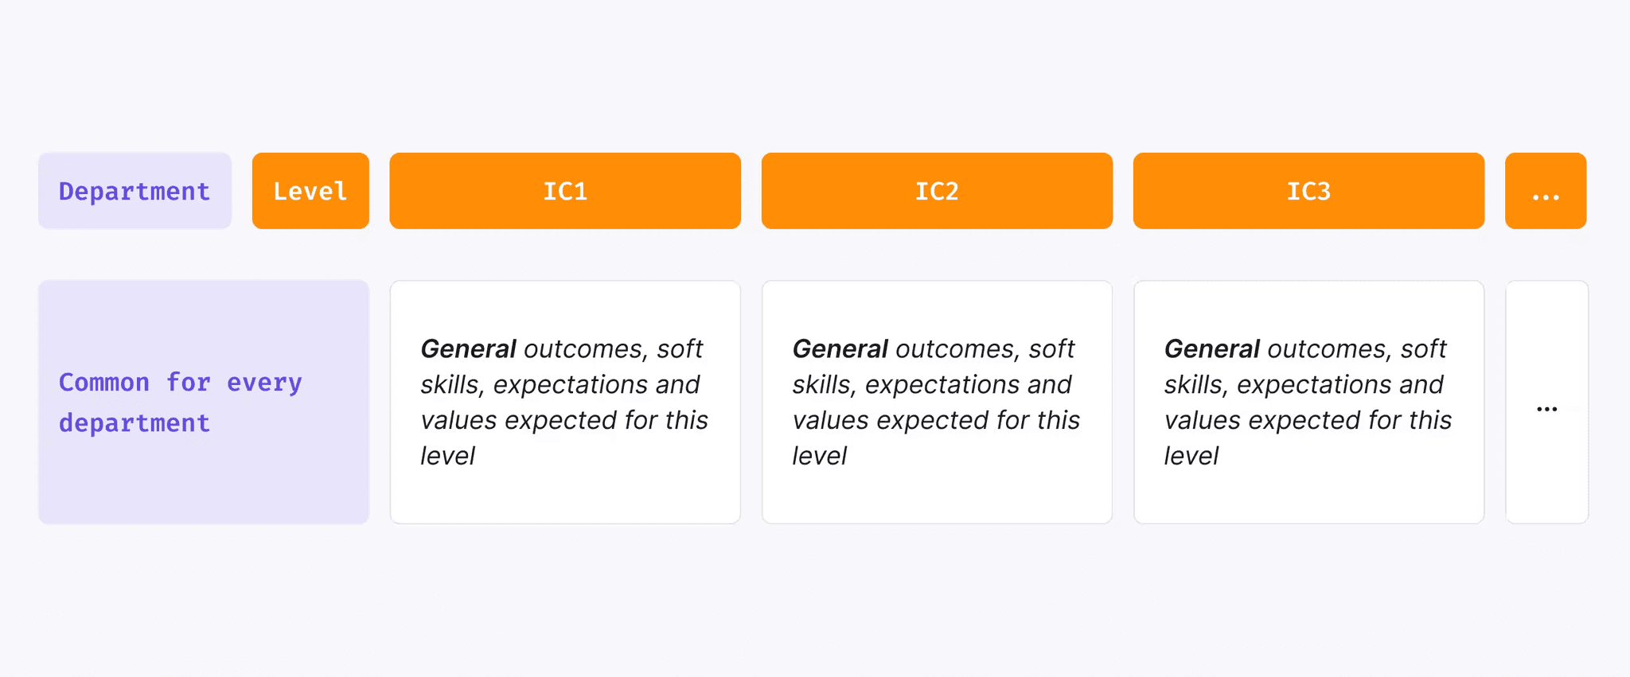Click the Department header label

[x=135, y=191]
